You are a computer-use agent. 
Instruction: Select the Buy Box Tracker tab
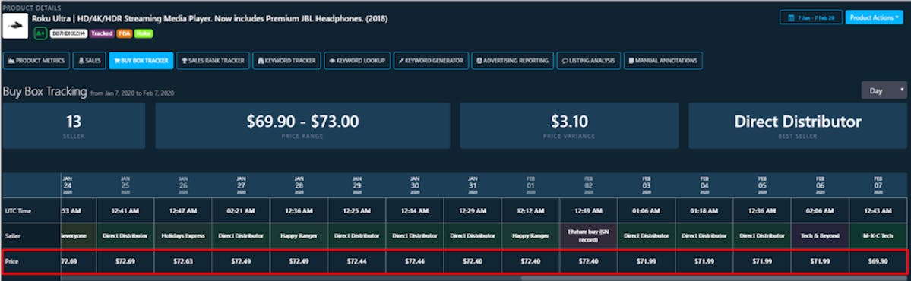point(141,61)
